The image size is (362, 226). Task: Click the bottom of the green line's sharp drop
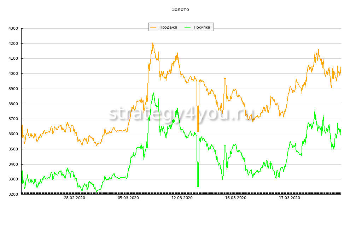click(198, 186)
